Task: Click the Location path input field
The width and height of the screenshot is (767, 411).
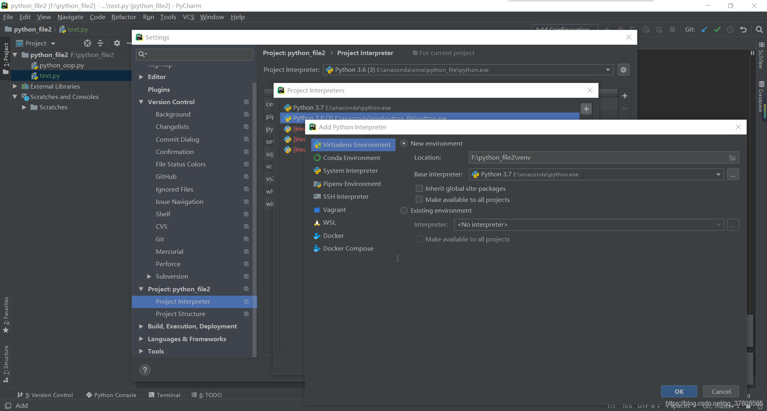Action: pos(598,158)
